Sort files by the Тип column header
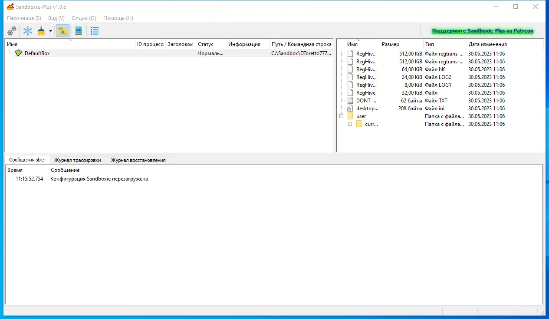Image resolution: width=549 pixels, height=319 pixels. point(445,44)
